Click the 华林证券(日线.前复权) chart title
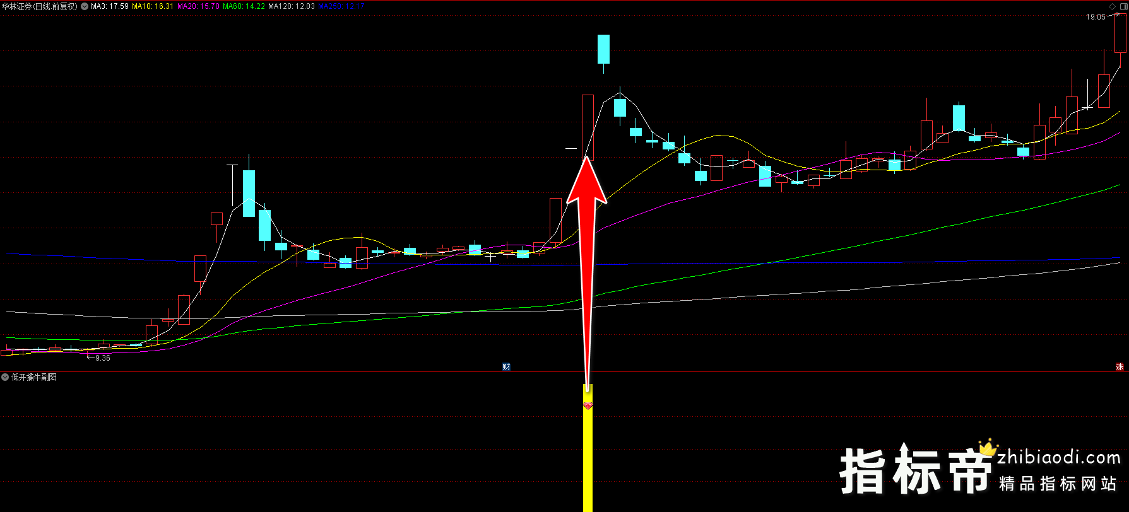Viewport: 1129px width, 512px height. [40, 6]
